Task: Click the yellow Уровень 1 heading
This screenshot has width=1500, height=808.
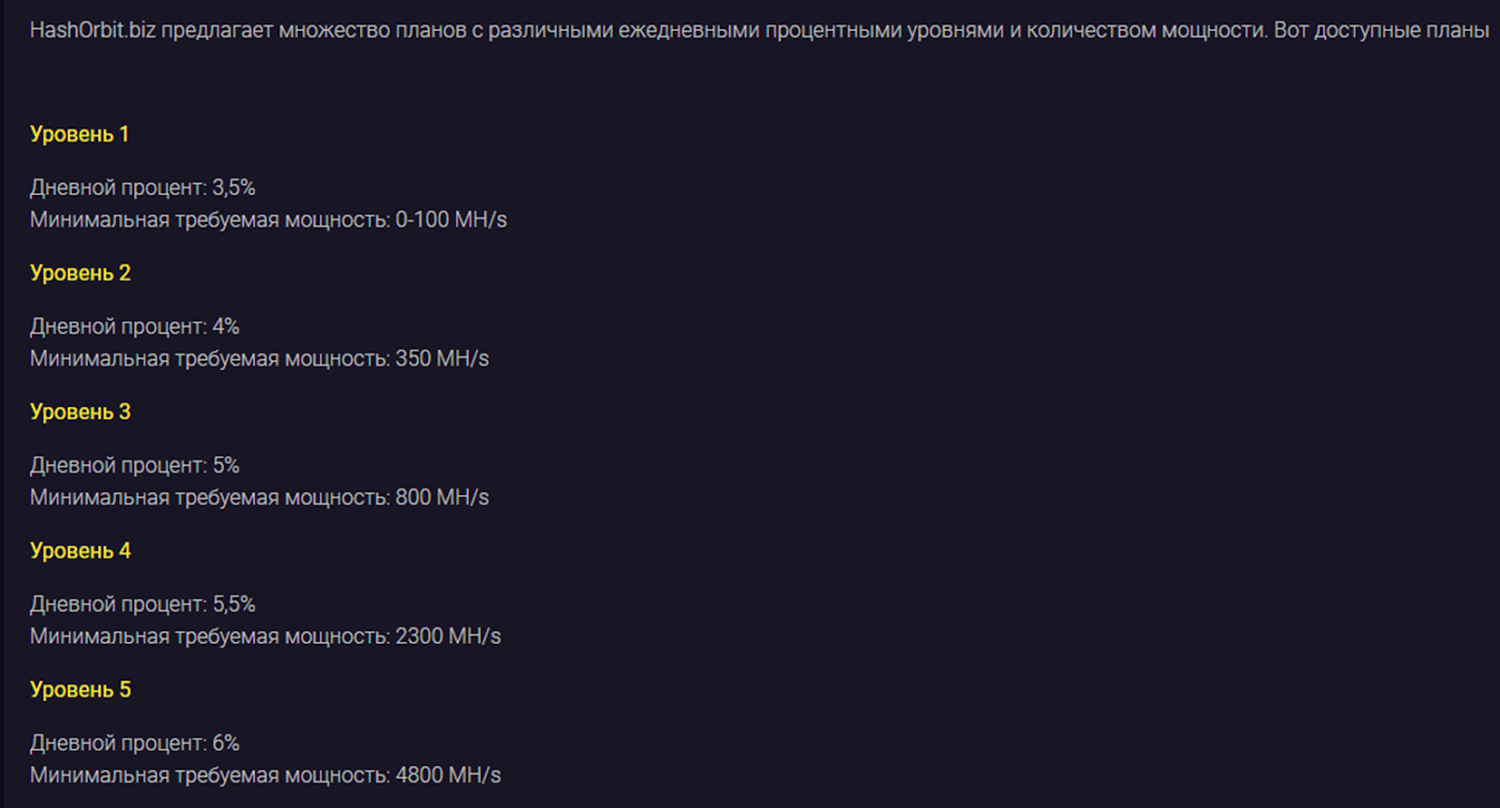Action: pyautogui.click(x=80, y=134)
